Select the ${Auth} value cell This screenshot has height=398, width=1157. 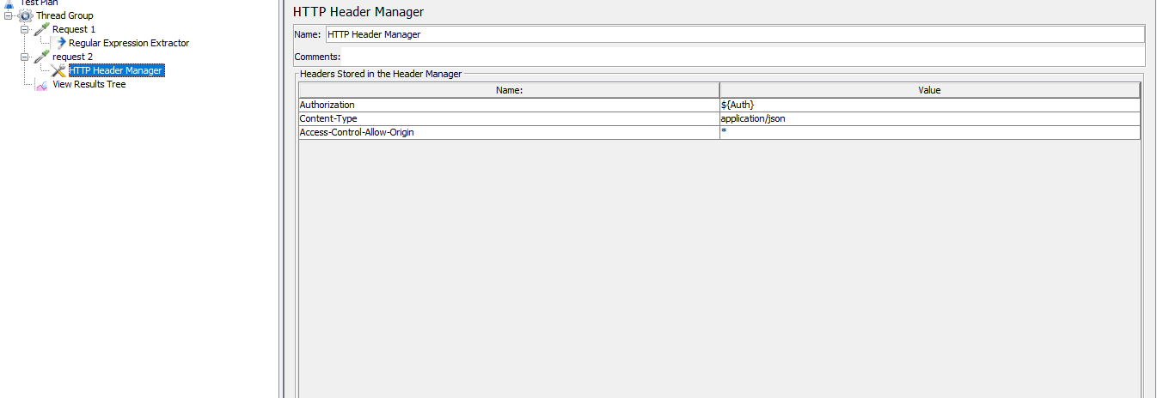pos(929,105)
